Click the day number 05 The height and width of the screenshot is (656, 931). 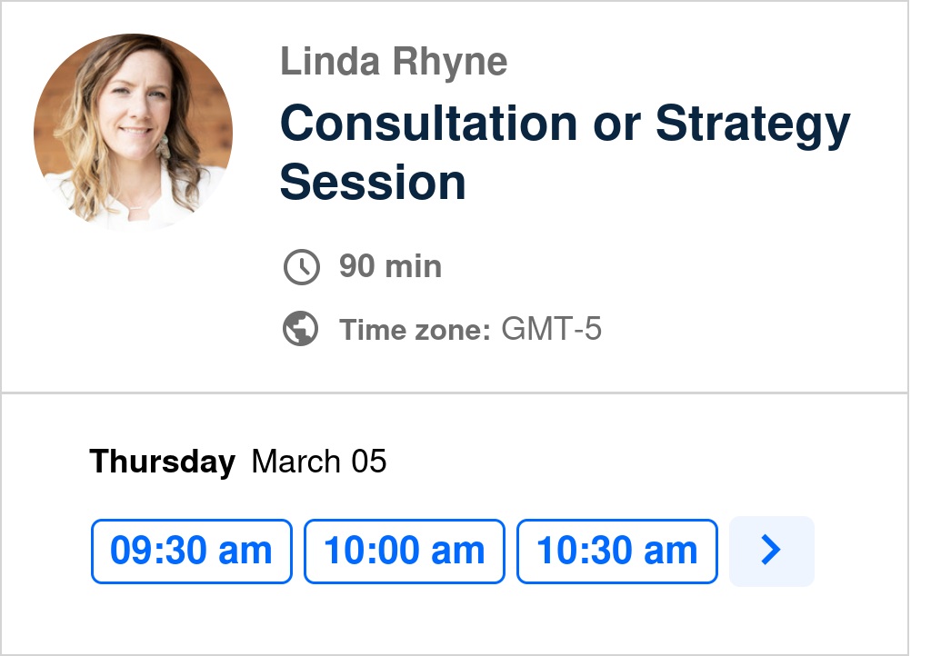368,462
